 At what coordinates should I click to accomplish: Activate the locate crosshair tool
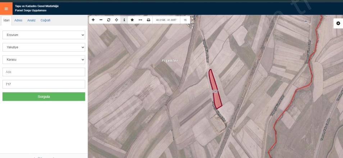click(x=116, y=20)
